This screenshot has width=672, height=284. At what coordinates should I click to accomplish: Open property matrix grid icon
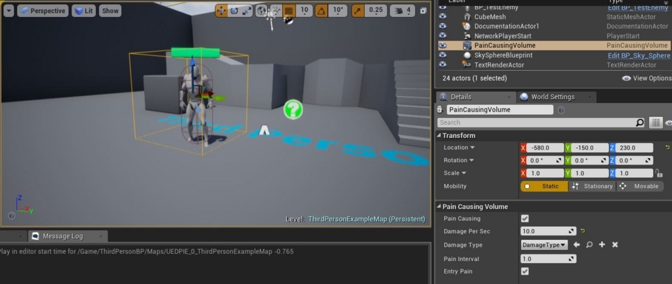click(656, 123)
